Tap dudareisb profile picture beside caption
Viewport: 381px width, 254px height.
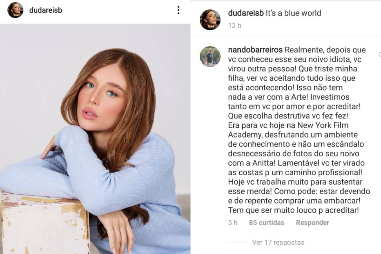[x=210, y=19]
